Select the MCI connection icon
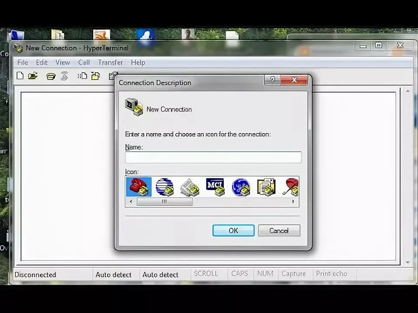Image resolution: width=418 pixels, height=313 pixels. coord(215,187)
